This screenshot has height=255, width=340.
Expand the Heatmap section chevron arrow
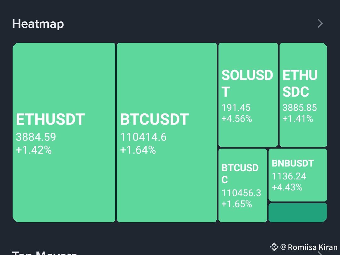pos(320,23)
